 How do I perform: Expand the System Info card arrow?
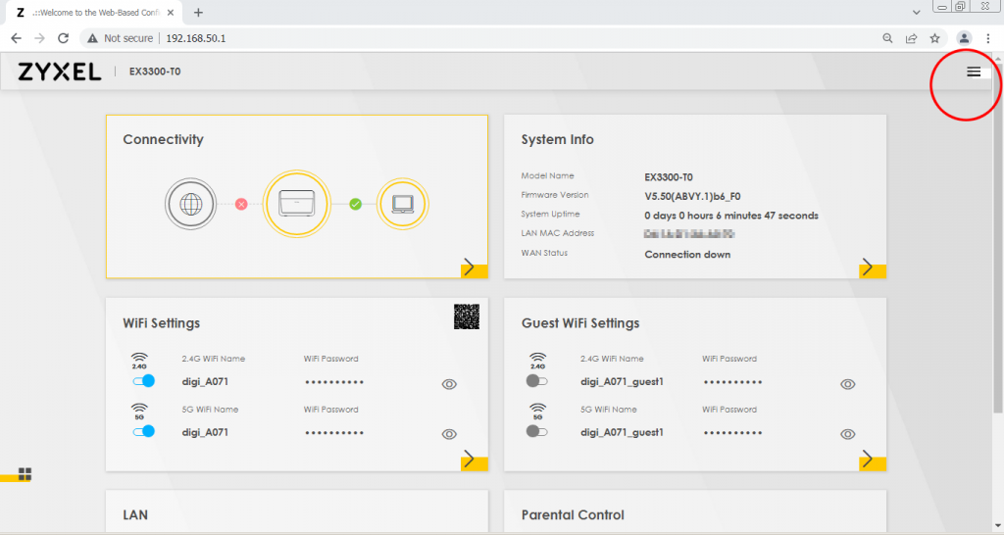click(867, 267)
